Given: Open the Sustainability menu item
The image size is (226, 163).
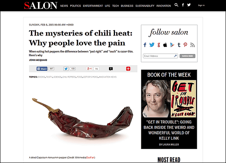Looking at the screenshot, I should [x=145, y=6].
